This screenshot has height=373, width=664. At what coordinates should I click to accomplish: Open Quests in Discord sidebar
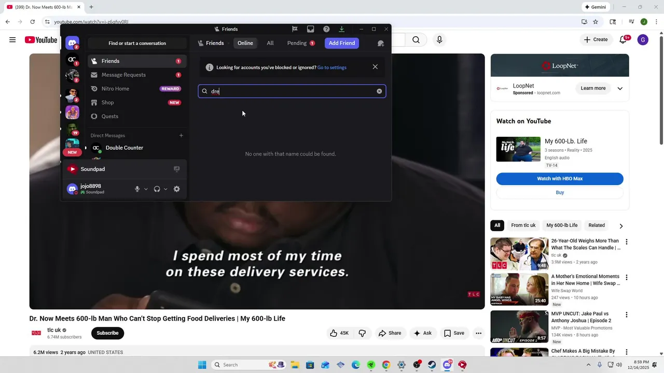137,116
